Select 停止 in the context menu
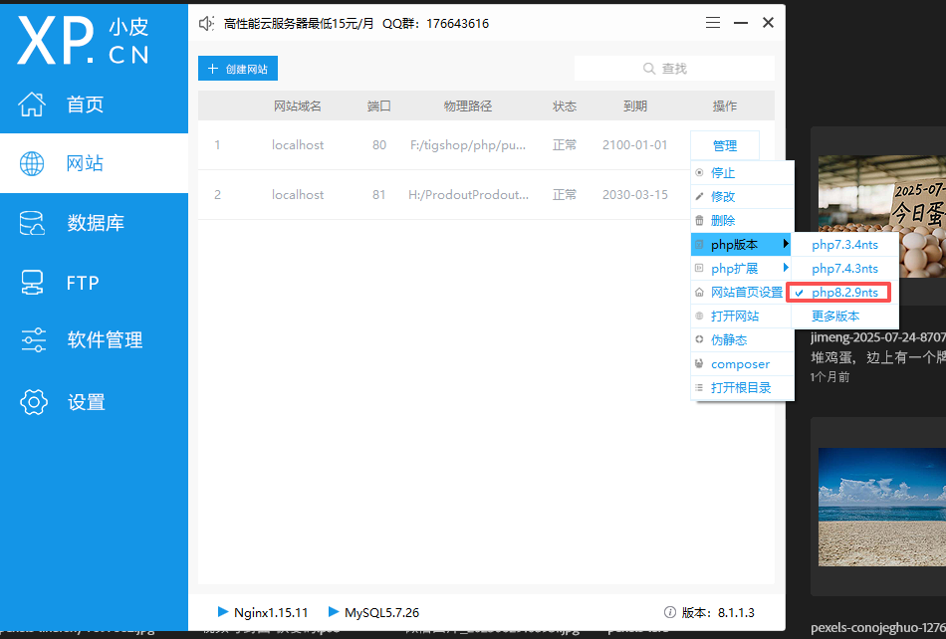Viewport: 946px width, 639px height. tap(723, 173)
